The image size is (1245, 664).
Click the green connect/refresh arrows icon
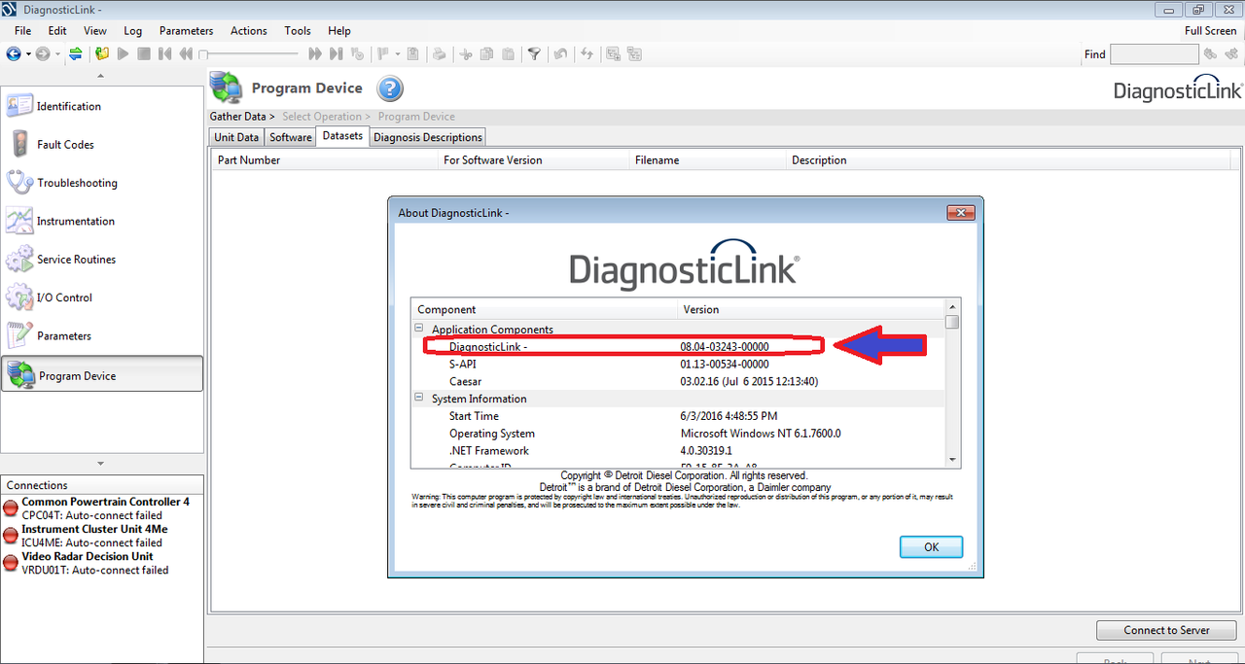point(76,54)
